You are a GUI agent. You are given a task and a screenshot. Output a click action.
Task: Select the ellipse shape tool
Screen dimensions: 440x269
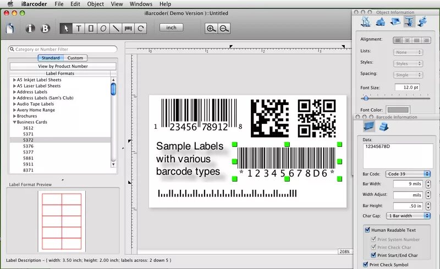click(x=103, y=29)
